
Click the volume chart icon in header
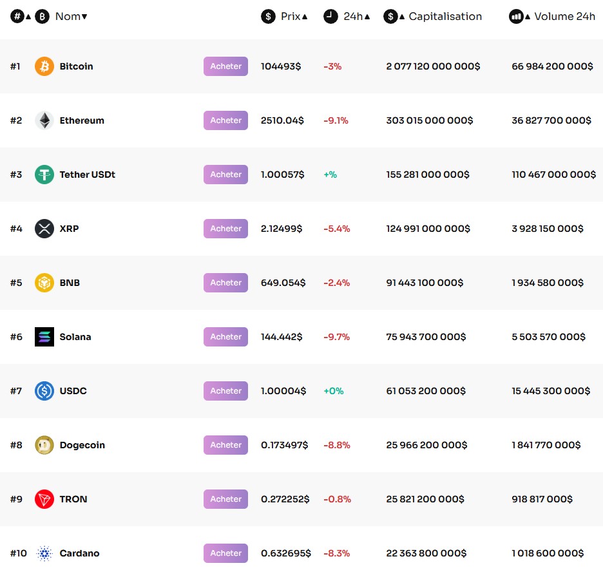click(516, 16)
